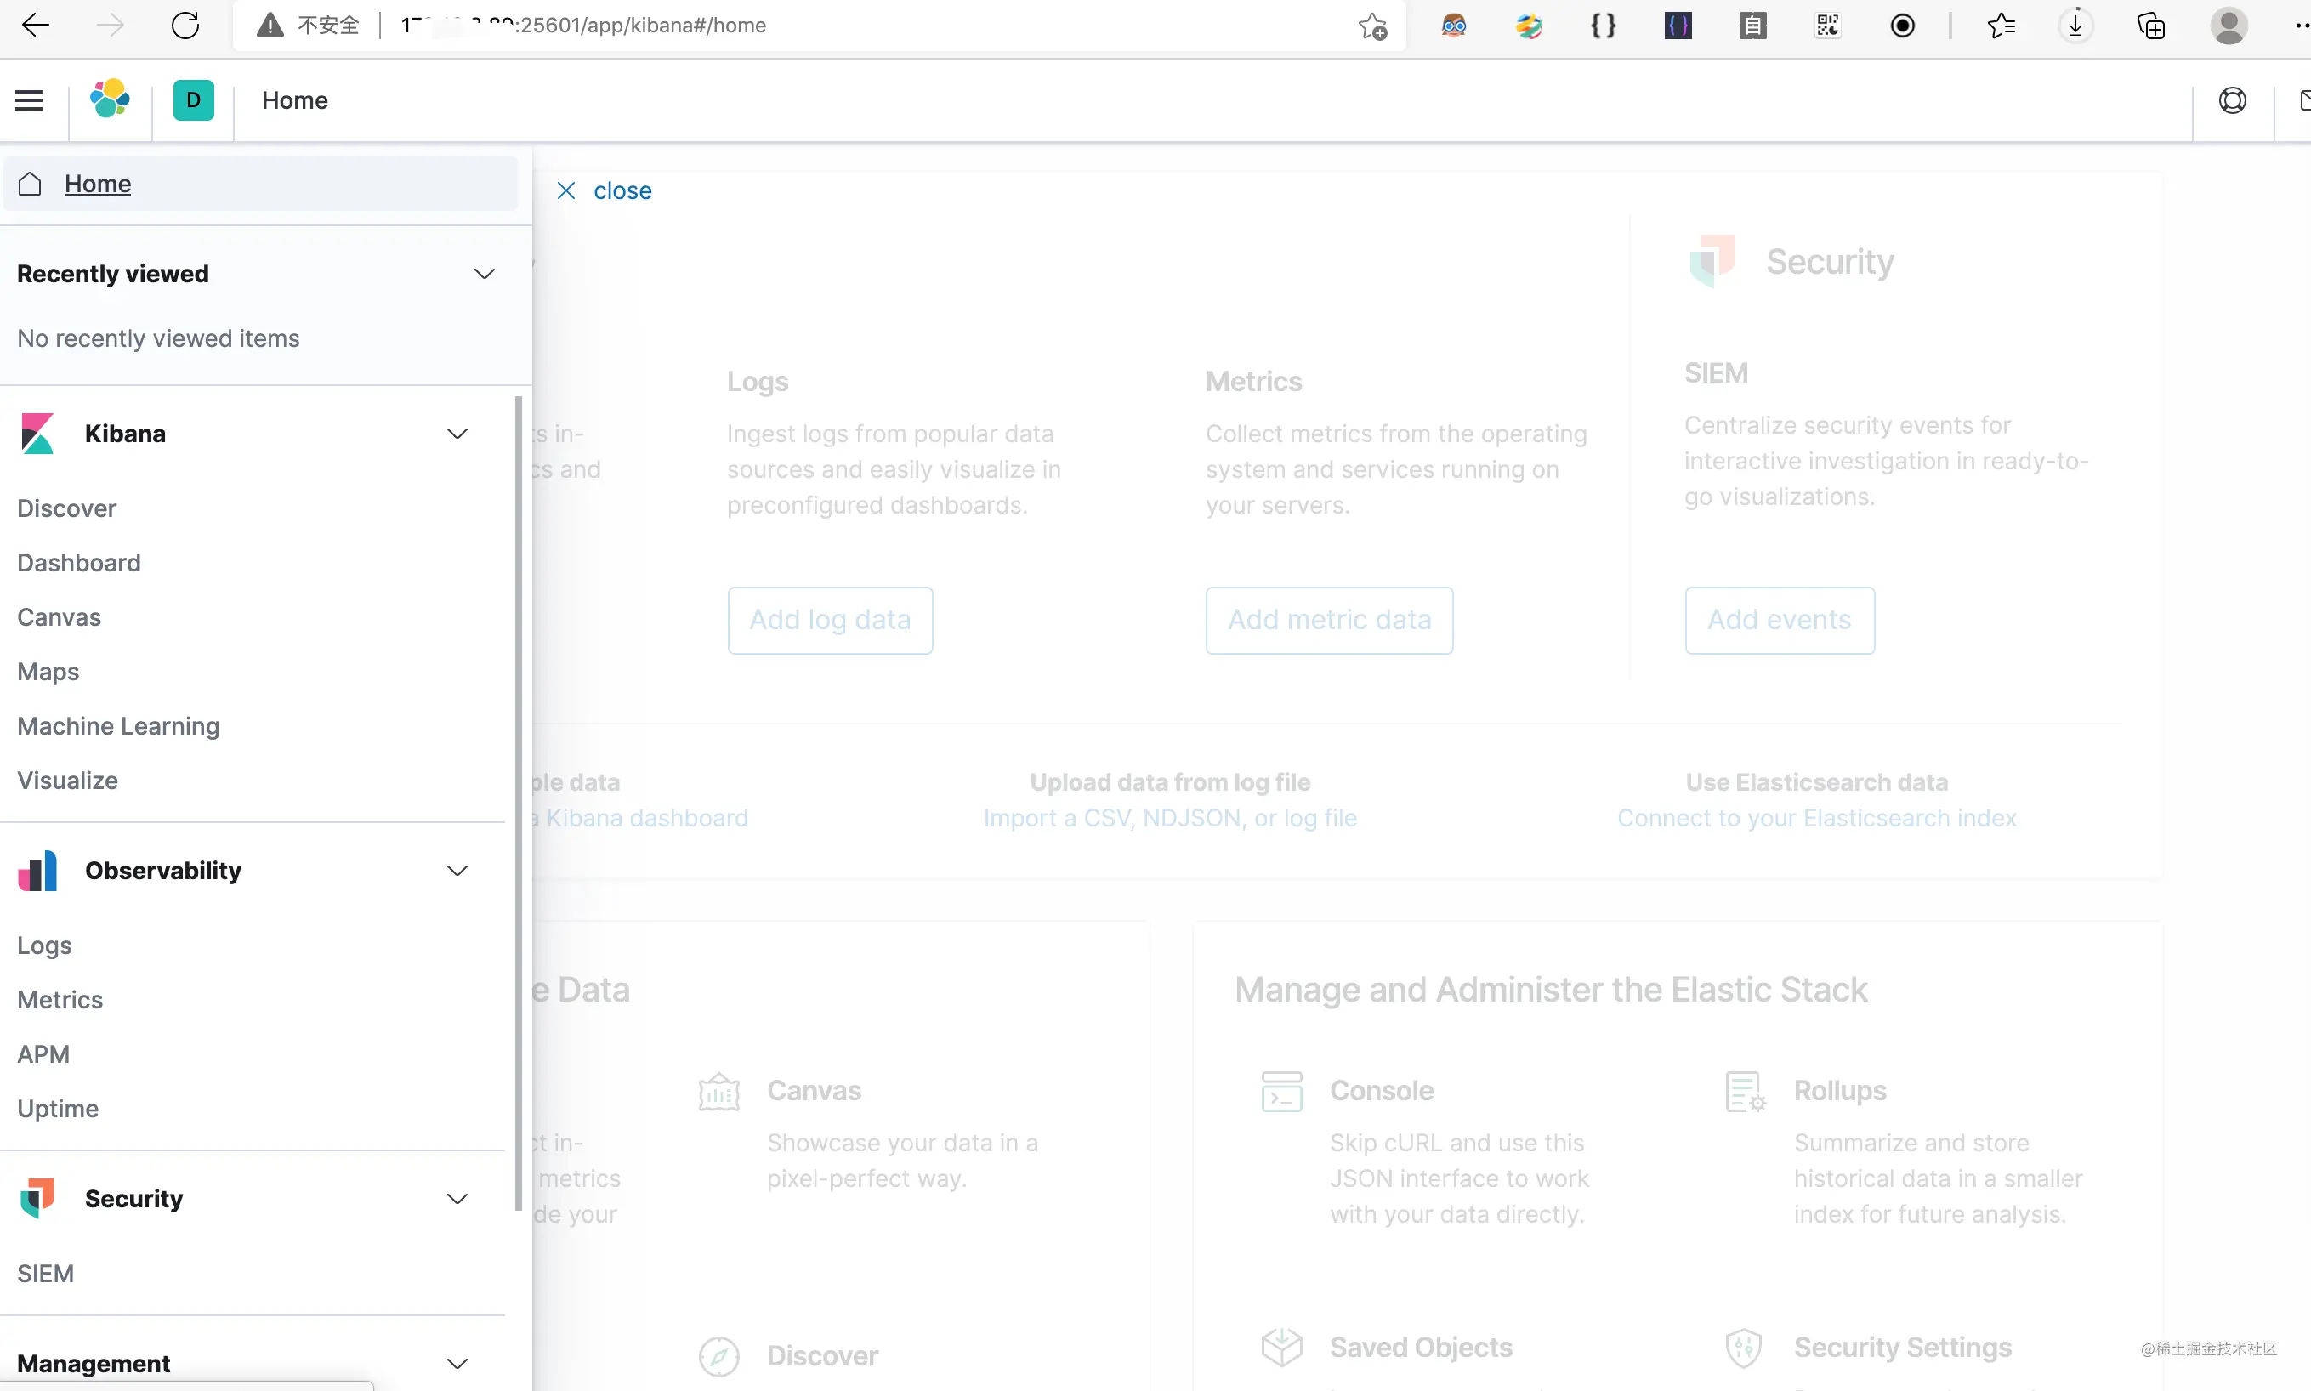Image resolution: width=2311 pixels, height=1391 pixels.
Task: Open Machine Learning in side navigation
Action: click(x=118, y=725)
